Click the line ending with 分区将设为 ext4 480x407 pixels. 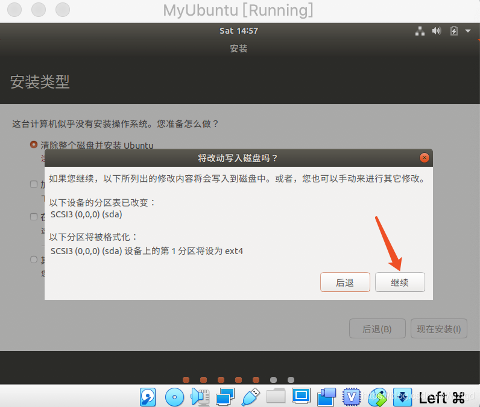point(147,251)
